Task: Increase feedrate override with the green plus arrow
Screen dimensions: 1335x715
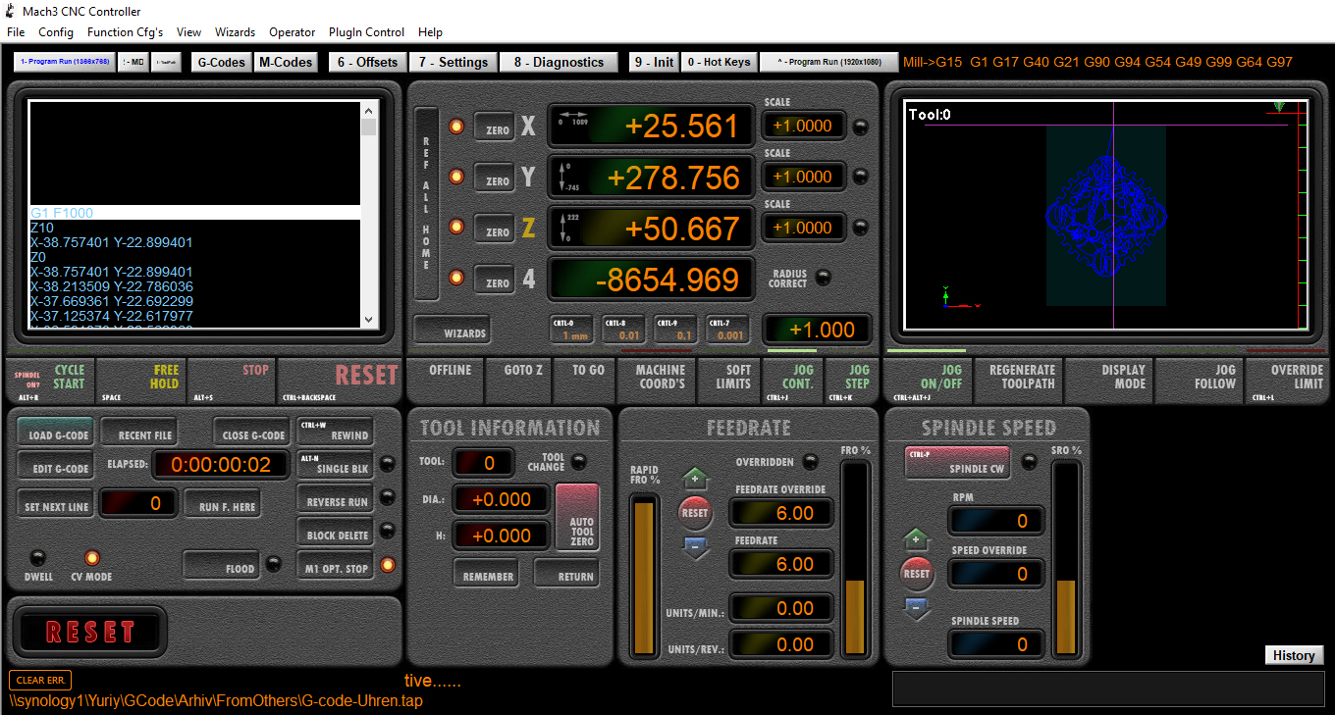Action: coord(695,479)
